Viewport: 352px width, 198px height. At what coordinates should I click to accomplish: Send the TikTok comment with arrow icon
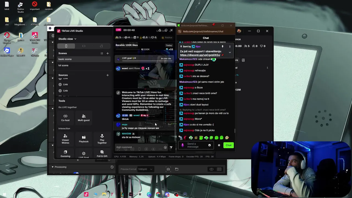click(x=171, y=147)
